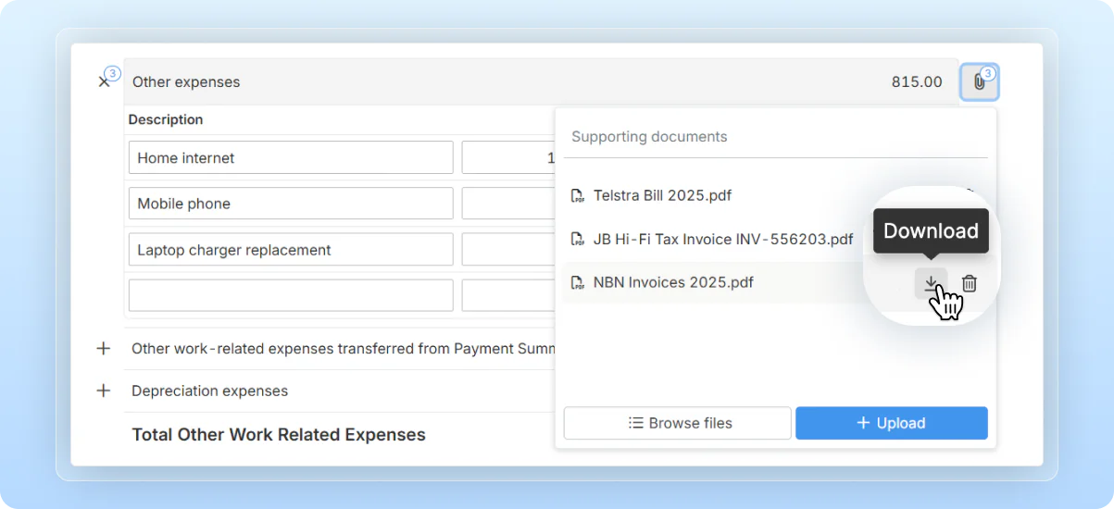Click PDF icon beside Telstra Bill 2025.pdf

(x=578, y=195)
